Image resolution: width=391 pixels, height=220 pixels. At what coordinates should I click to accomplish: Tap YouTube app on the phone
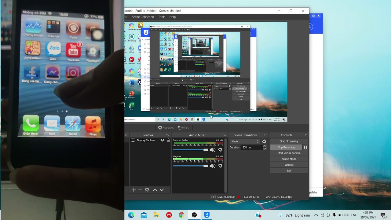73,50
